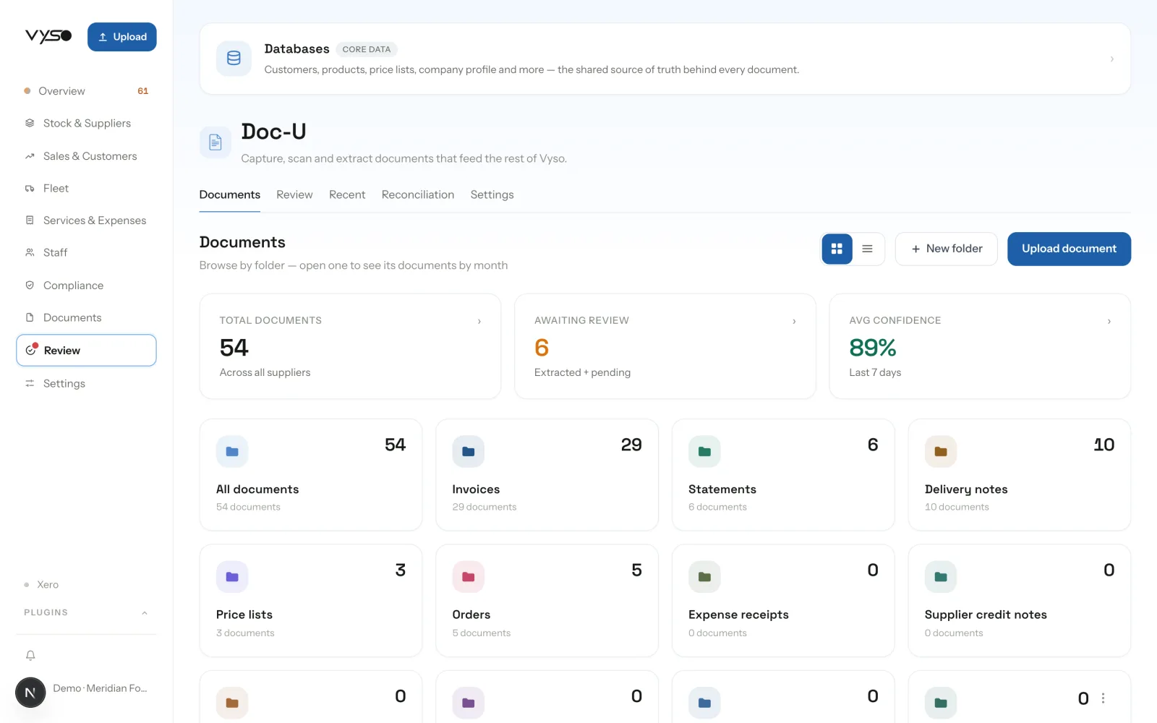Click the Orders folder icon
1157x723 pixels.
pyautogui.click(x=469, y=577)
